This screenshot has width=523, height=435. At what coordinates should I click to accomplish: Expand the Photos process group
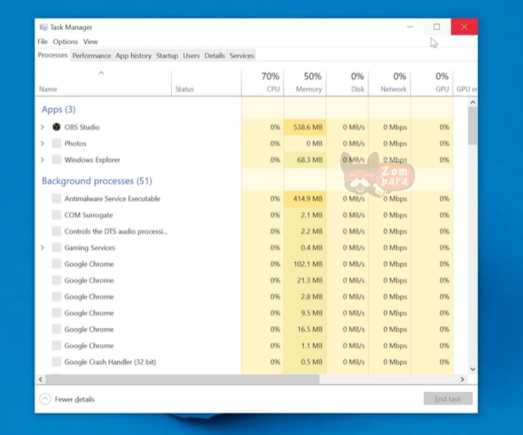pos(42,144)
